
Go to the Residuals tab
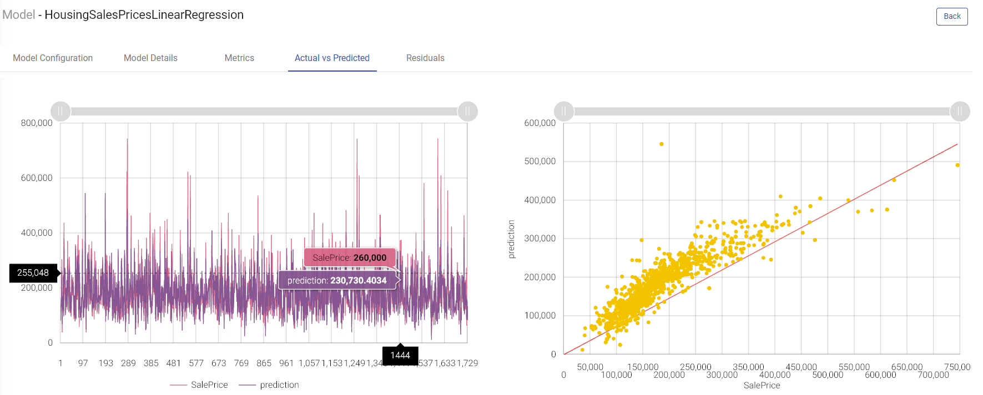click(425, 58)
